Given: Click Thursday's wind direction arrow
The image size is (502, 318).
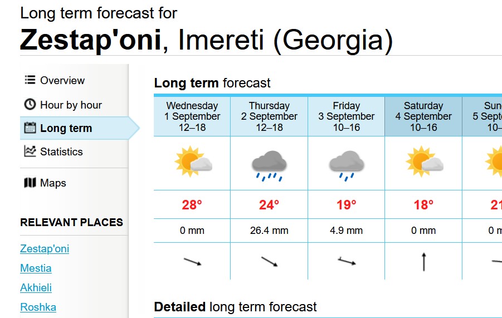Looking at the screenshot, I should click(x=269, y=261).
